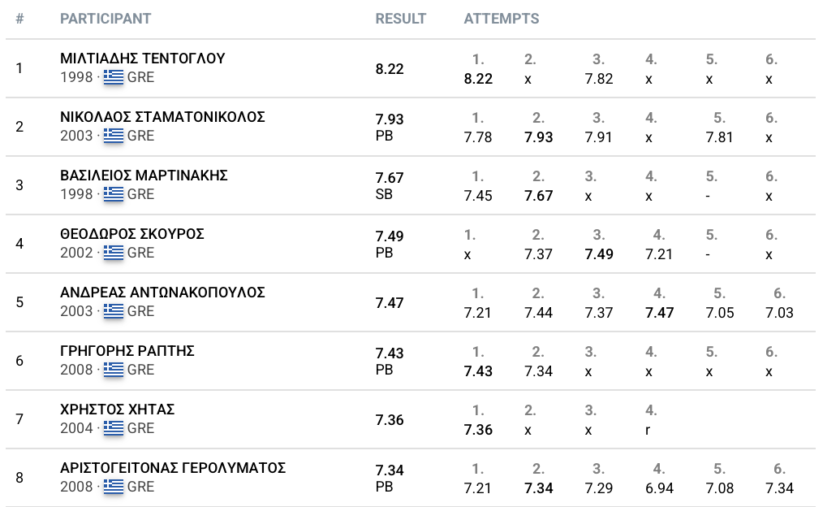Click the Greek flag beside ΑΡΙΣΤΟΓΕΙΤΟΝΑΣ ΓΕΡΟΛΥΜΑΤΟΣ
The width and height of the screenshot is (823, 507).
tap(114, 487)
